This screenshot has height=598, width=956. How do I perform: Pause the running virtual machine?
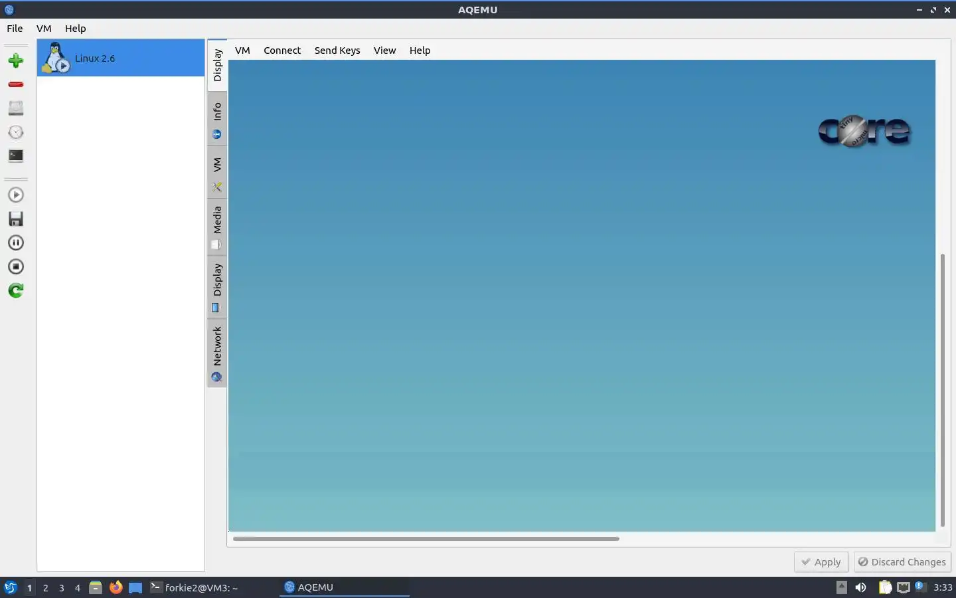(x=16, y=243)
